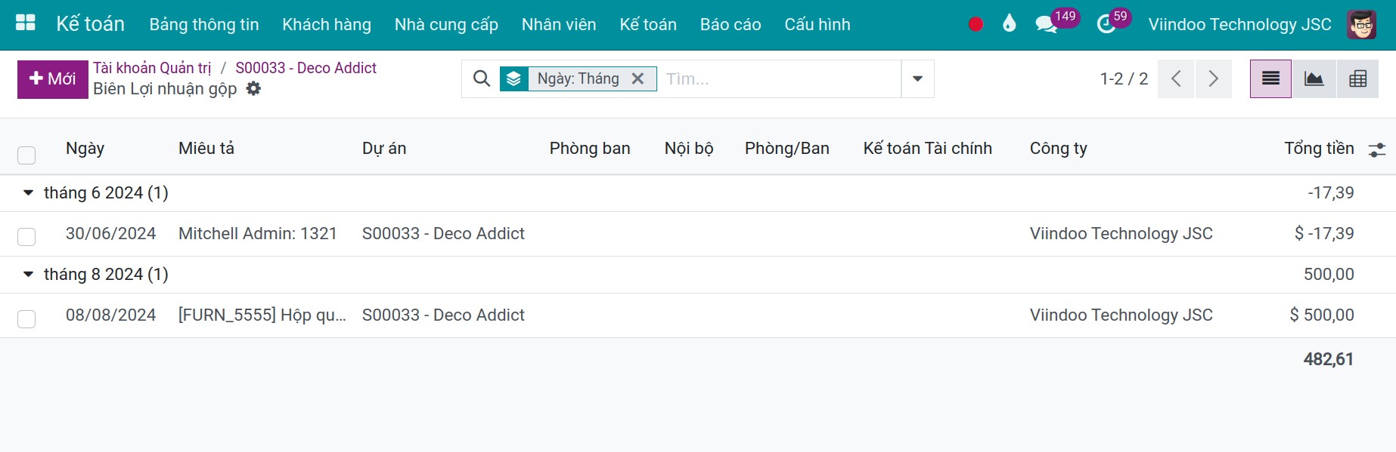Image resolution: width=1396 pixels, height=452 pixels.
Task: Switch to graph view
Action: 1314,78
